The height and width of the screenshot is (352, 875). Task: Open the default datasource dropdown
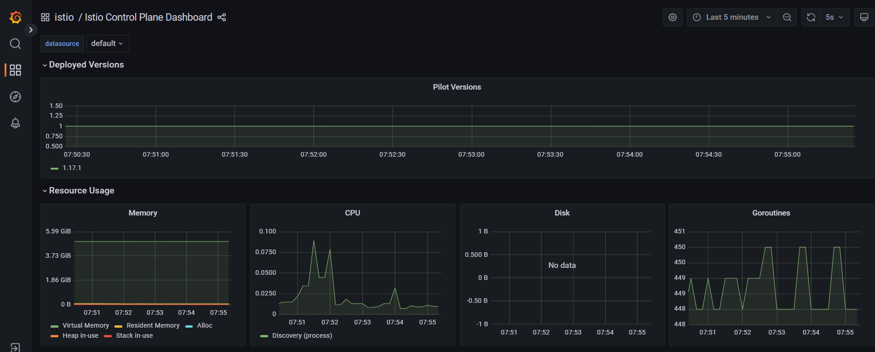point(108,43)
